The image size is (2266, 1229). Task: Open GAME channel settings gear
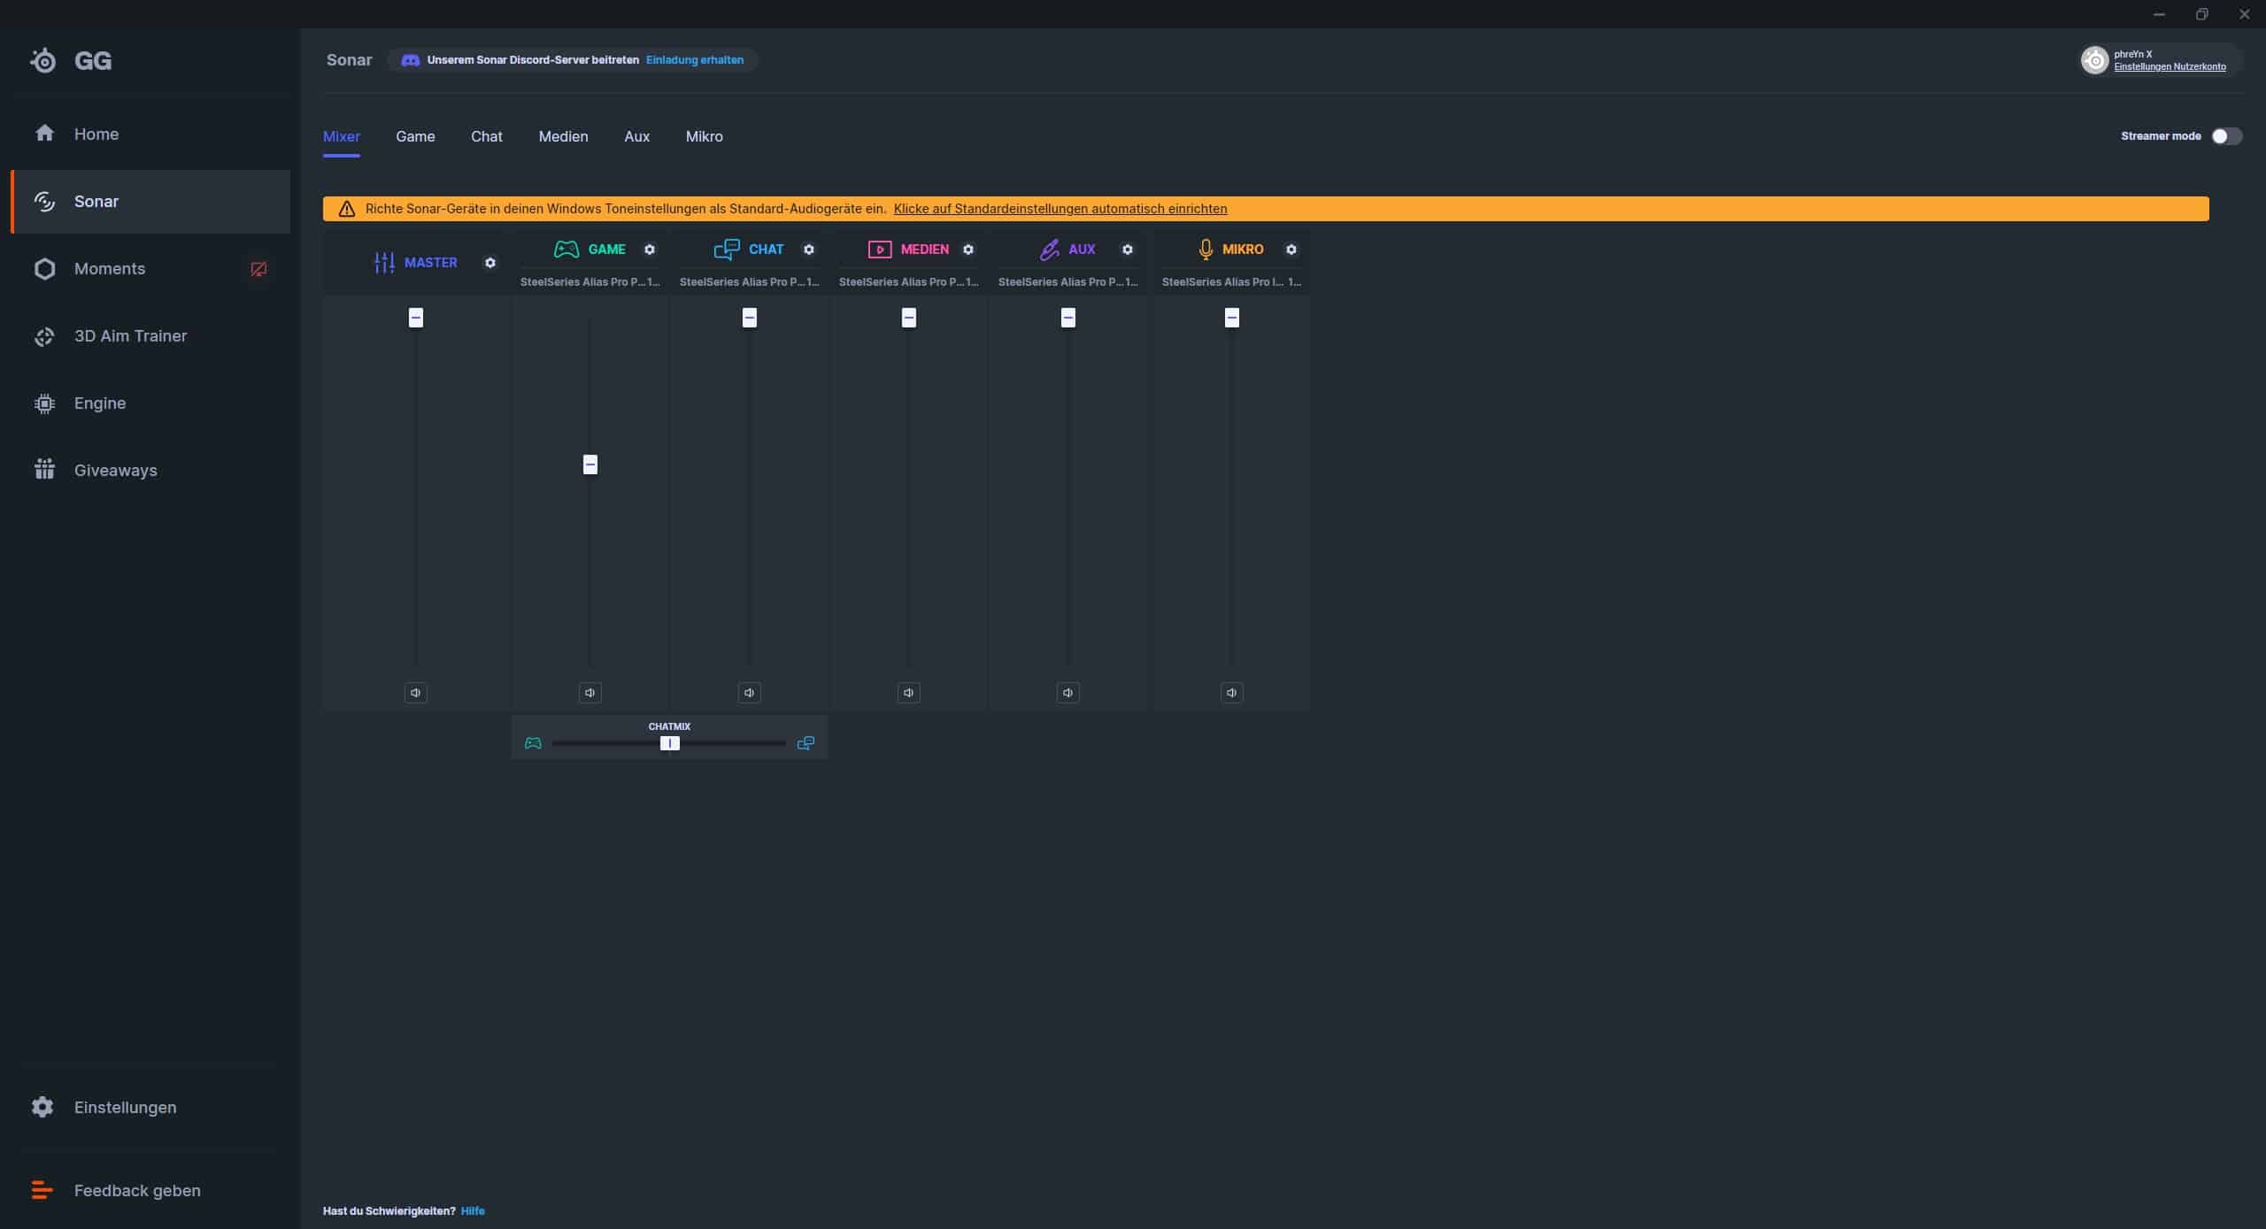(650, 250)
